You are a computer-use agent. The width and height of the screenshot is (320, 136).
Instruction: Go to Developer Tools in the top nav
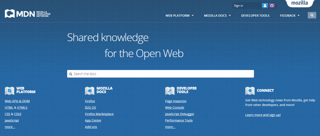(x=255, y=16)
